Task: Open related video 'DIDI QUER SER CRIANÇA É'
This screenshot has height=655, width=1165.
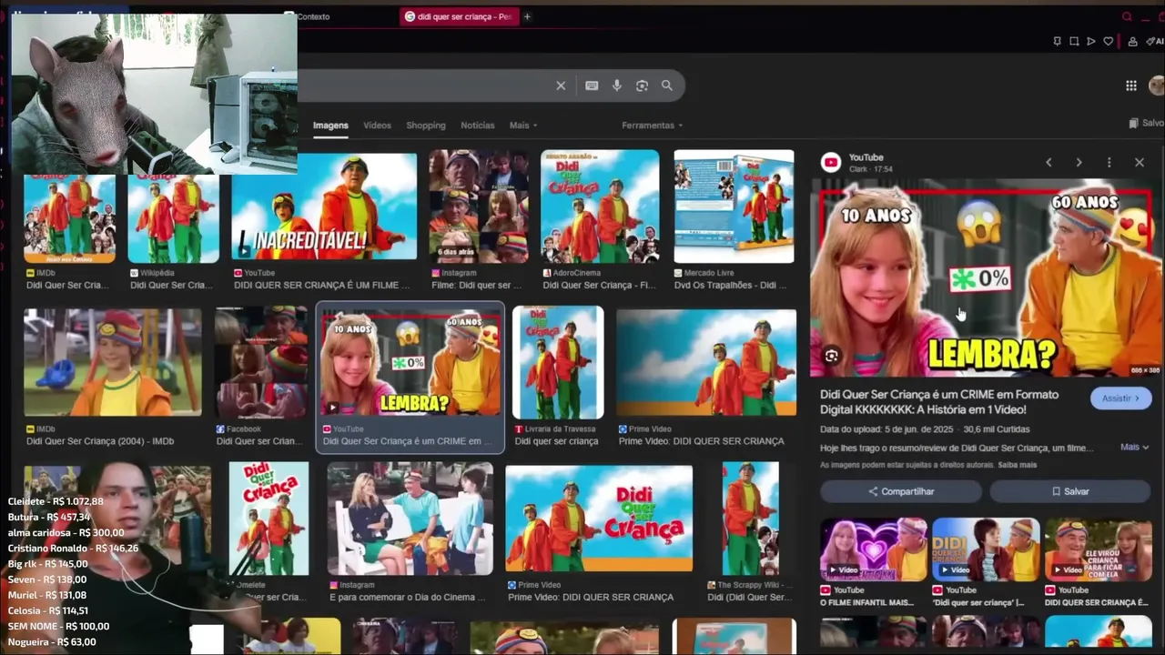Action: [x=1098, y=550]
